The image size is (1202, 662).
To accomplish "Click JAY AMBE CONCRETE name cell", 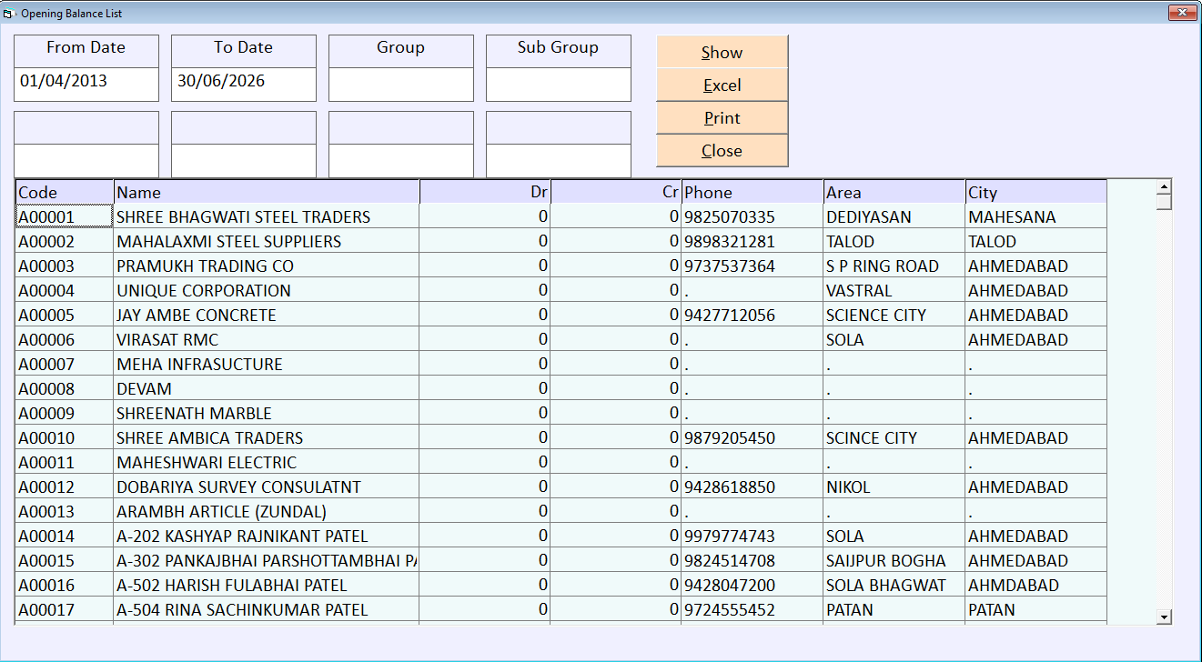I will pyautogui.click(x=267, y=316).
